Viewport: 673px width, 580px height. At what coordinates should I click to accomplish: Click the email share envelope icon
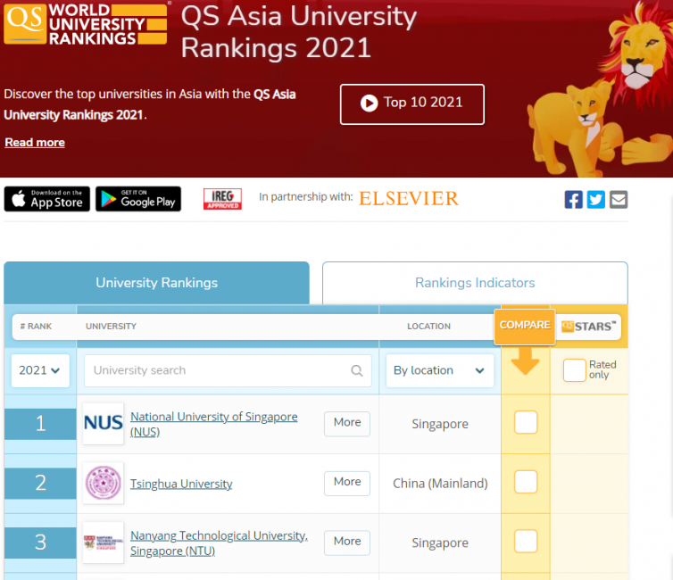(619, 199)
